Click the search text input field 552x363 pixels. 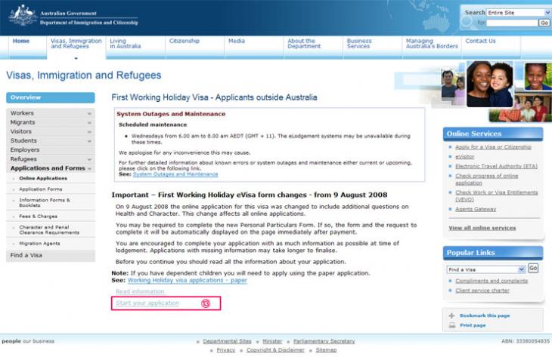512,23
